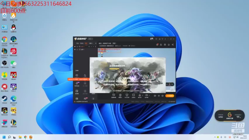
Task: Open File Explorer from the taskbar
Action: pos(20,137)
